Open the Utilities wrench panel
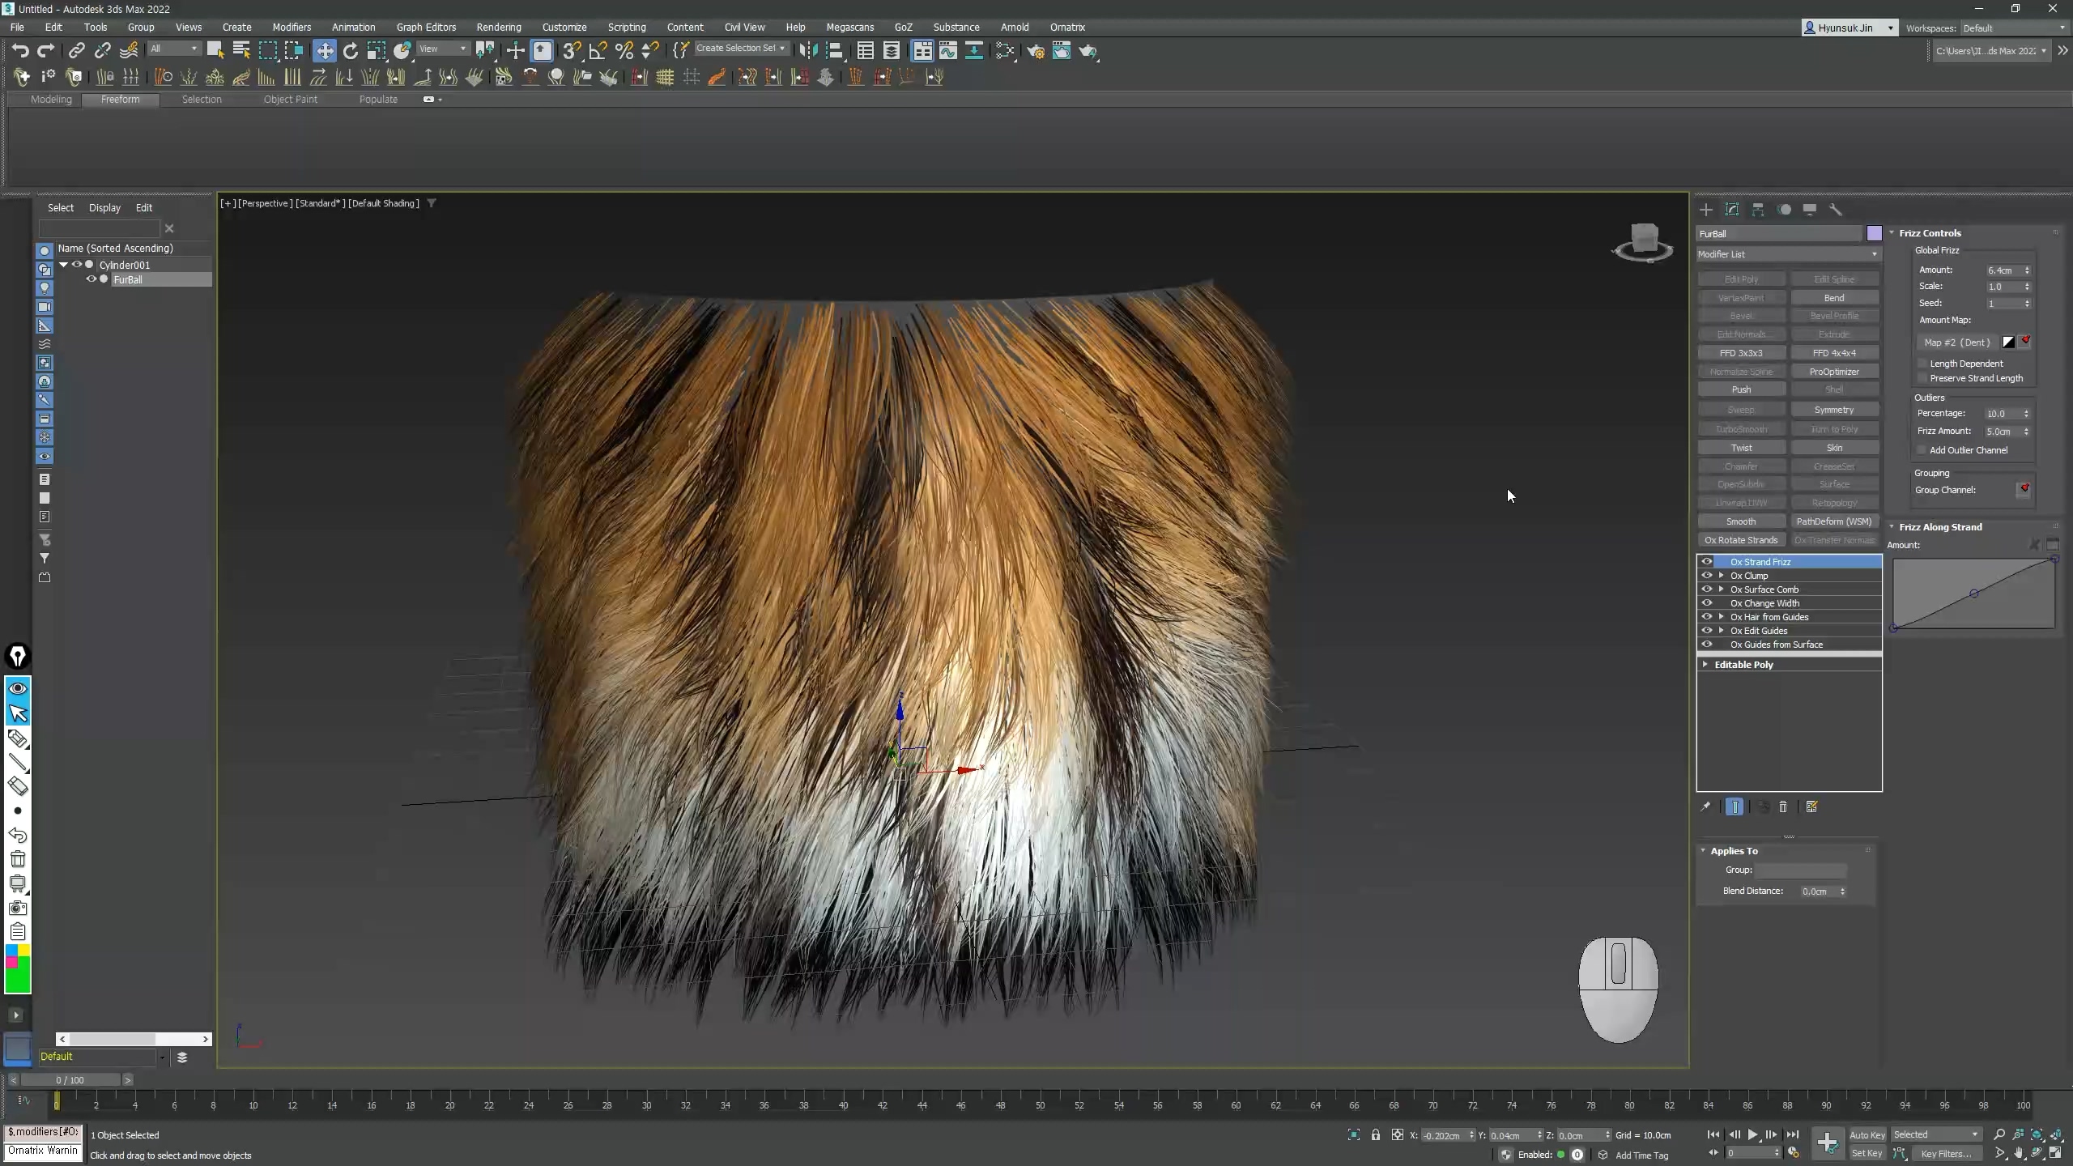This screenshot has width=2073, height=1166. click(x=1836, y=210)
